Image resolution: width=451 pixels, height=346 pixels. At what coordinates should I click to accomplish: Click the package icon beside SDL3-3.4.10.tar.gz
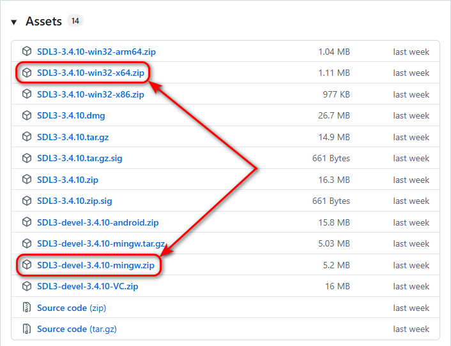tap(27, 137)
